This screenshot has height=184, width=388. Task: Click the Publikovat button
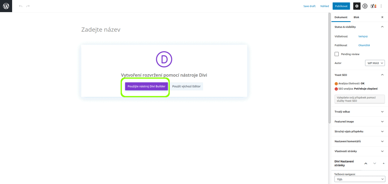(341, 6)
